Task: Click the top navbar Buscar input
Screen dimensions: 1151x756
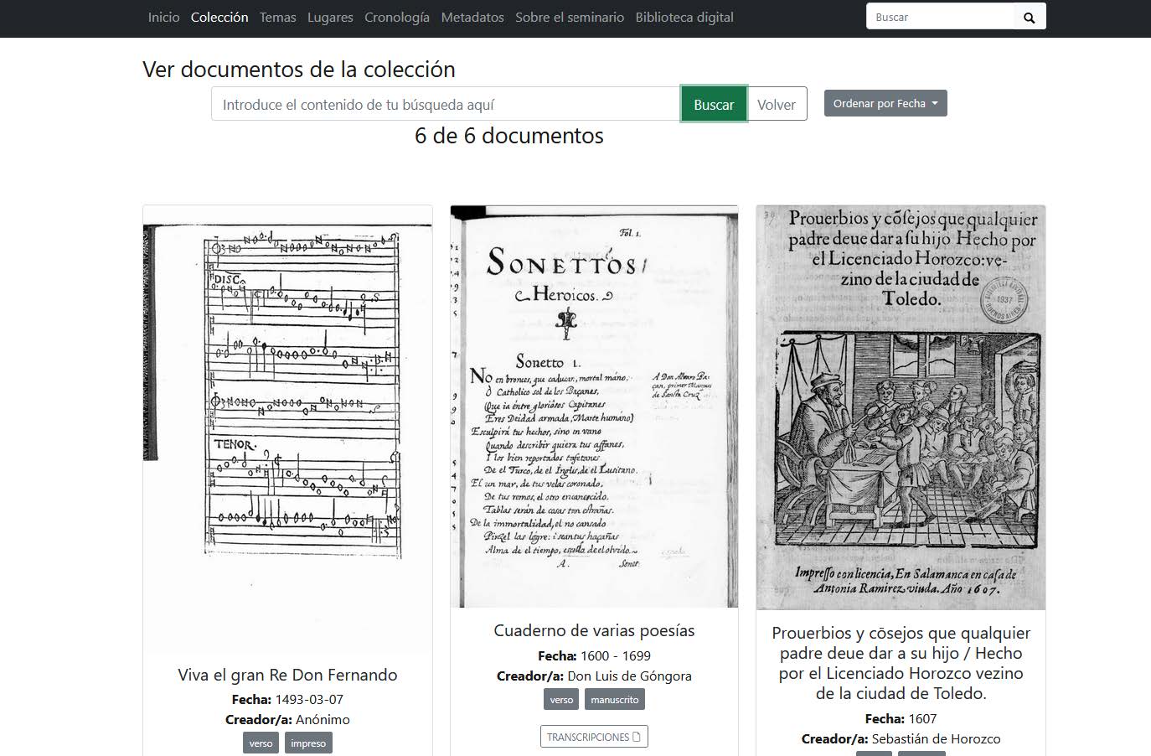Action: pyautogui.click(x=939, y=18)
